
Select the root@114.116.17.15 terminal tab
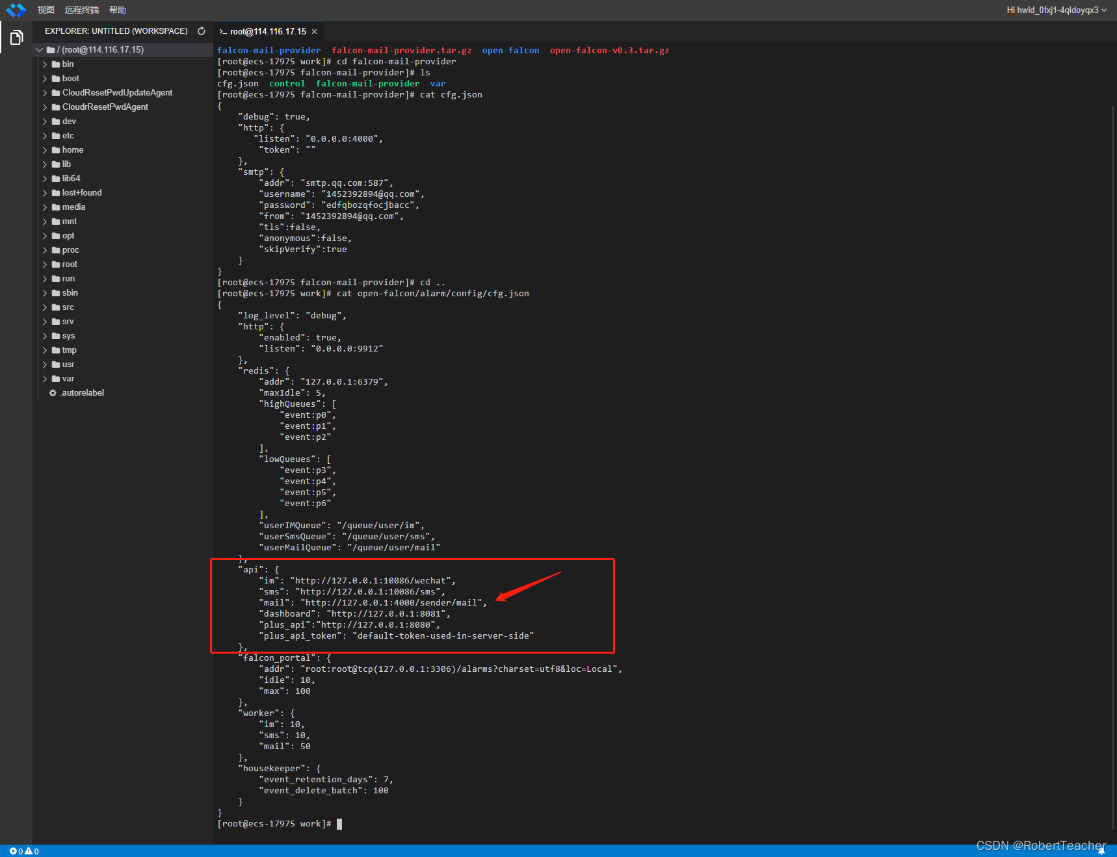point(268,32)
